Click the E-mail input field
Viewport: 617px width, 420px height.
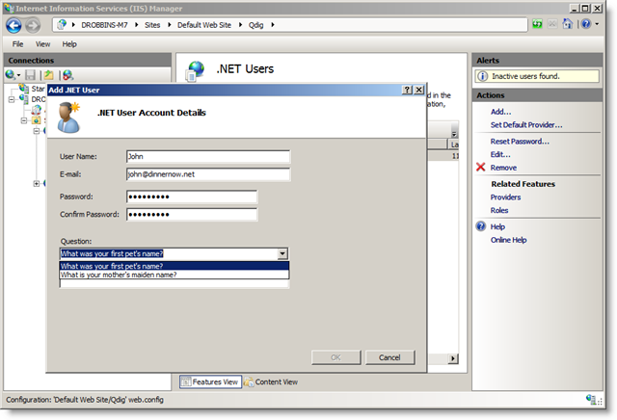pyautogui.click(x=208, y=174)
